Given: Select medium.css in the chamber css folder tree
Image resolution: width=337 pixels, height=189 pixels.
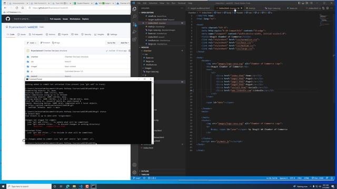Looking at the screenshot, I should click(151, 65).
